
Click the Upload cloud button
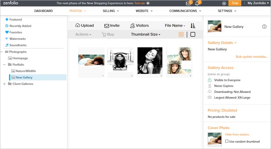(x=85, y=25)
